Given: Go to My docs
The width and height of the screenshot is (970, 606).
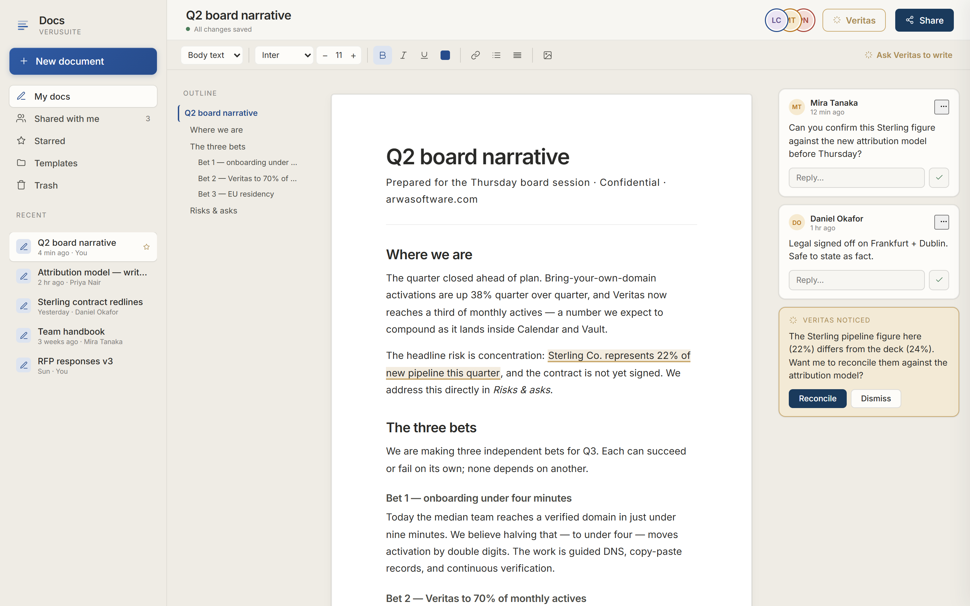Looking at the screenshot, I should 83,96.
